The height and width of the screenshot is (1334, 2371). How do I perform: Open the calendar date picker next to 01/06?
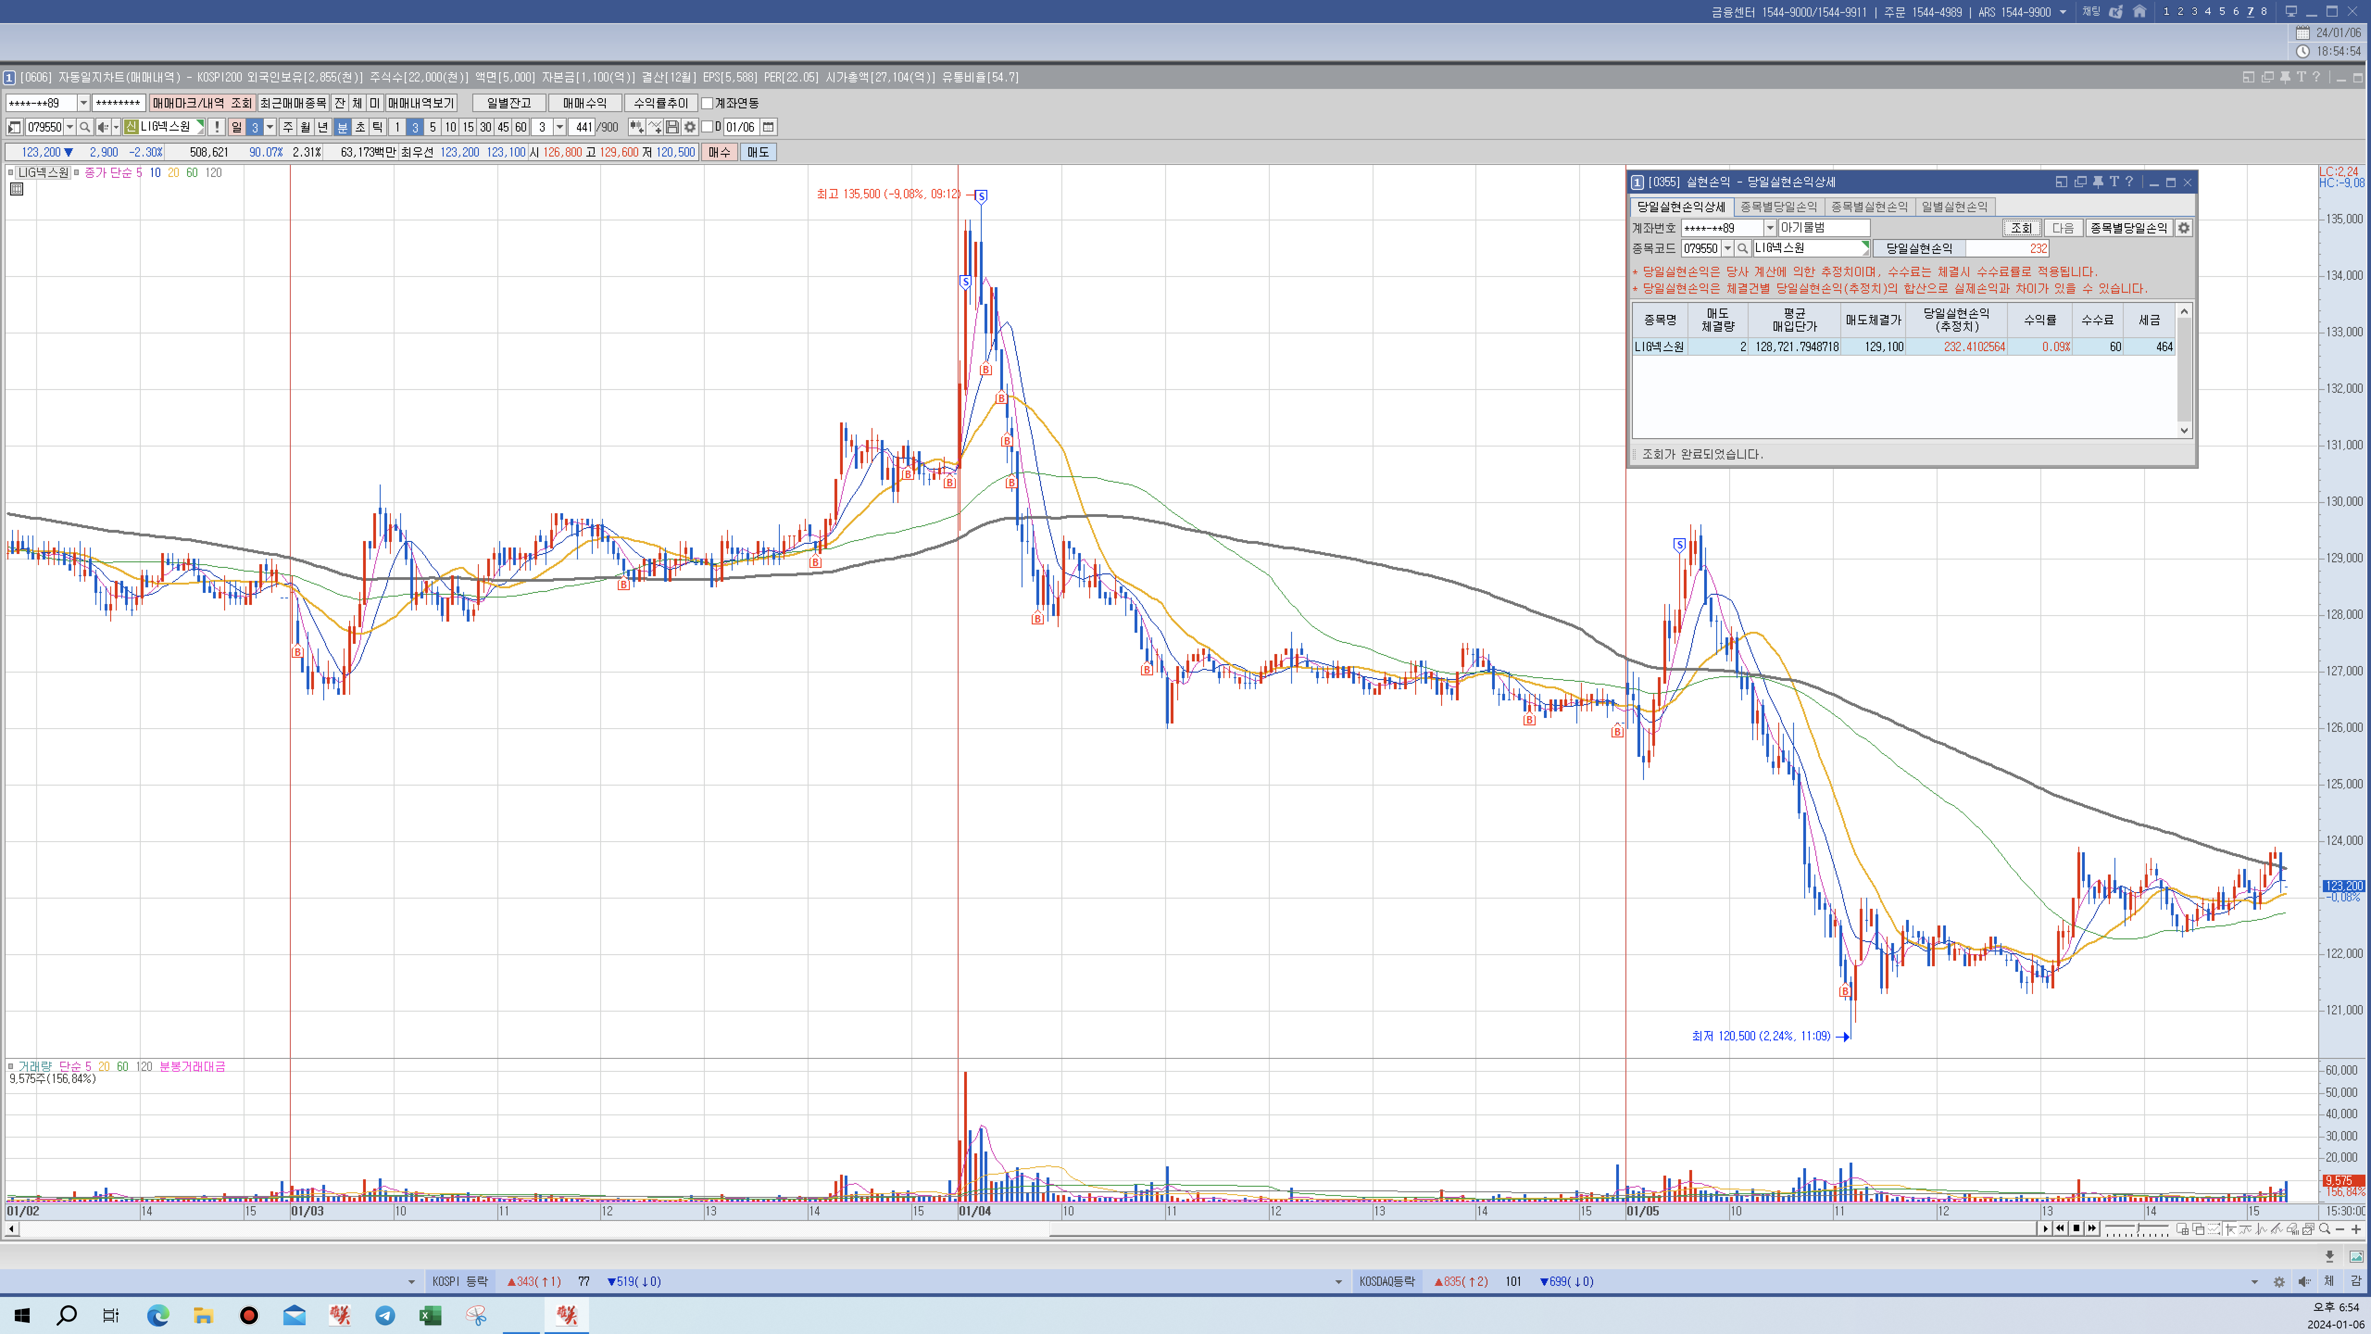pyautogui.click(x=769, y=127)
